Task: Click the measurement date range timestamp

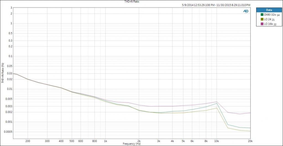Action: 216,5
